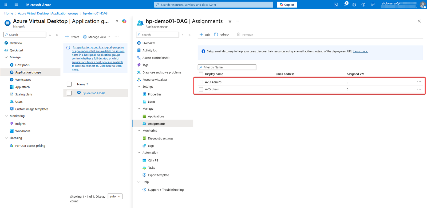Click the Refresh assignments icon
427x208 pixels.
[x=216, y=34]
